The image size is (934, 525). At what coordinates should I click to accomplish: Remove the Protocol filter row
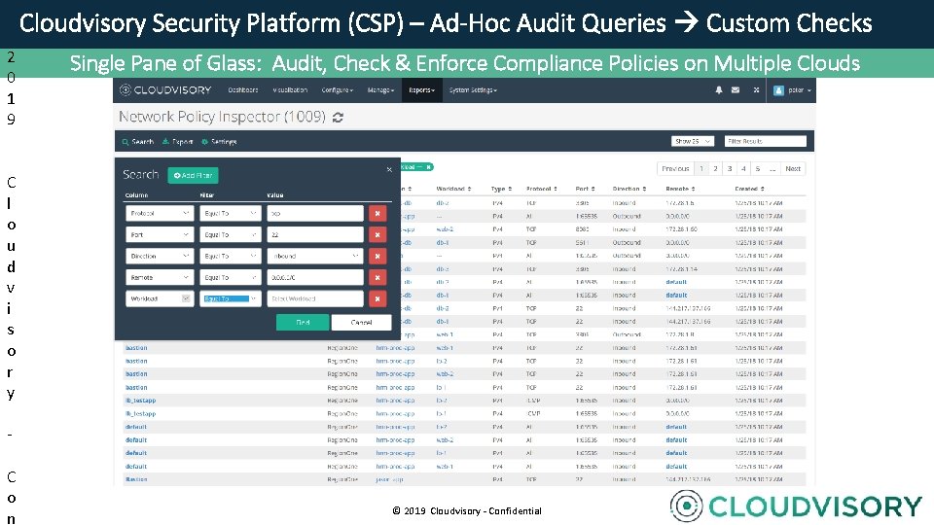[x=377, y=213]
